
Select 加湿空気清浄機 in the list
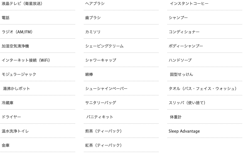click(15, 46)
